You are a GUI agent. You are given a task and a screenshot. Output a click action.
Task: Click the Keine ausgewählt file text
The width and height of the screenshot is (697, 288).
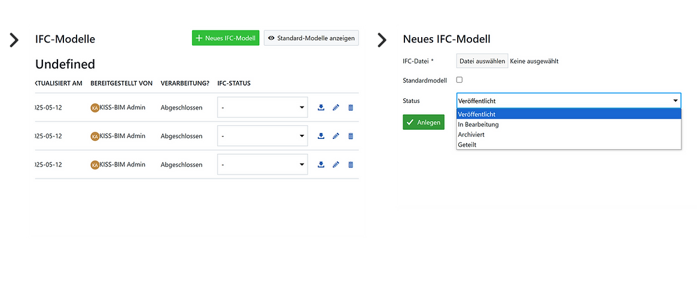pos(534,62)
